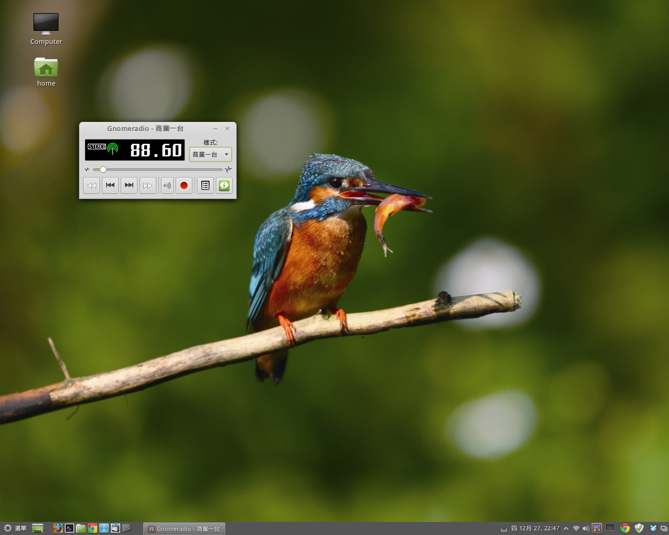The image size is (669, 535).
Task: Open the file manager panel launcher
Action: (81, 528)
